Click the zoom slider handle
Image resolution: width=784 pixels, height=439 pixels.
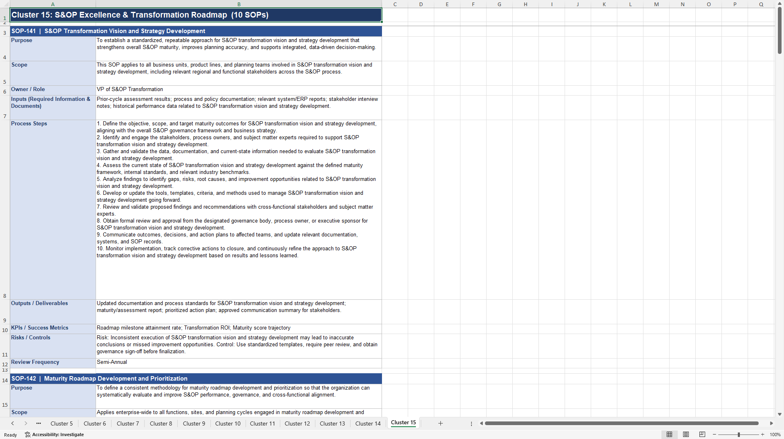point(739,435)
